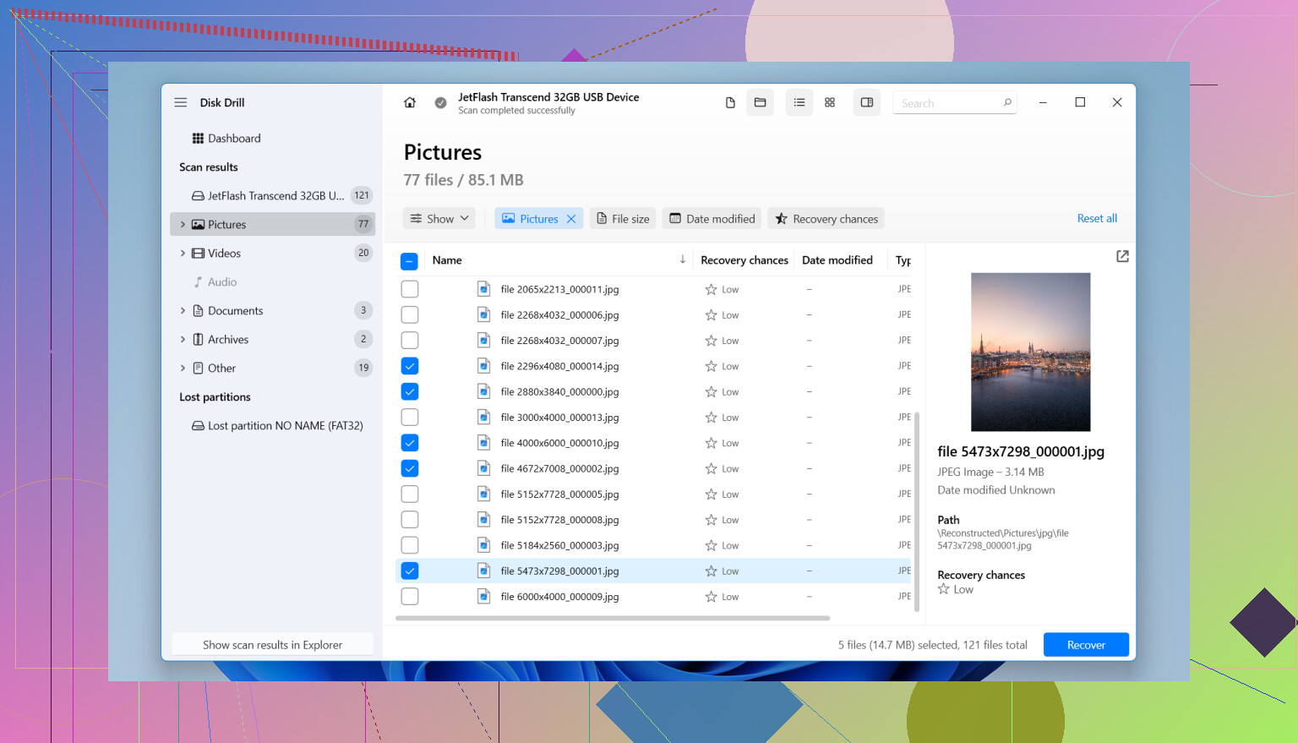
Task: Select Other category in sidebar
Action: coord(273,368)
